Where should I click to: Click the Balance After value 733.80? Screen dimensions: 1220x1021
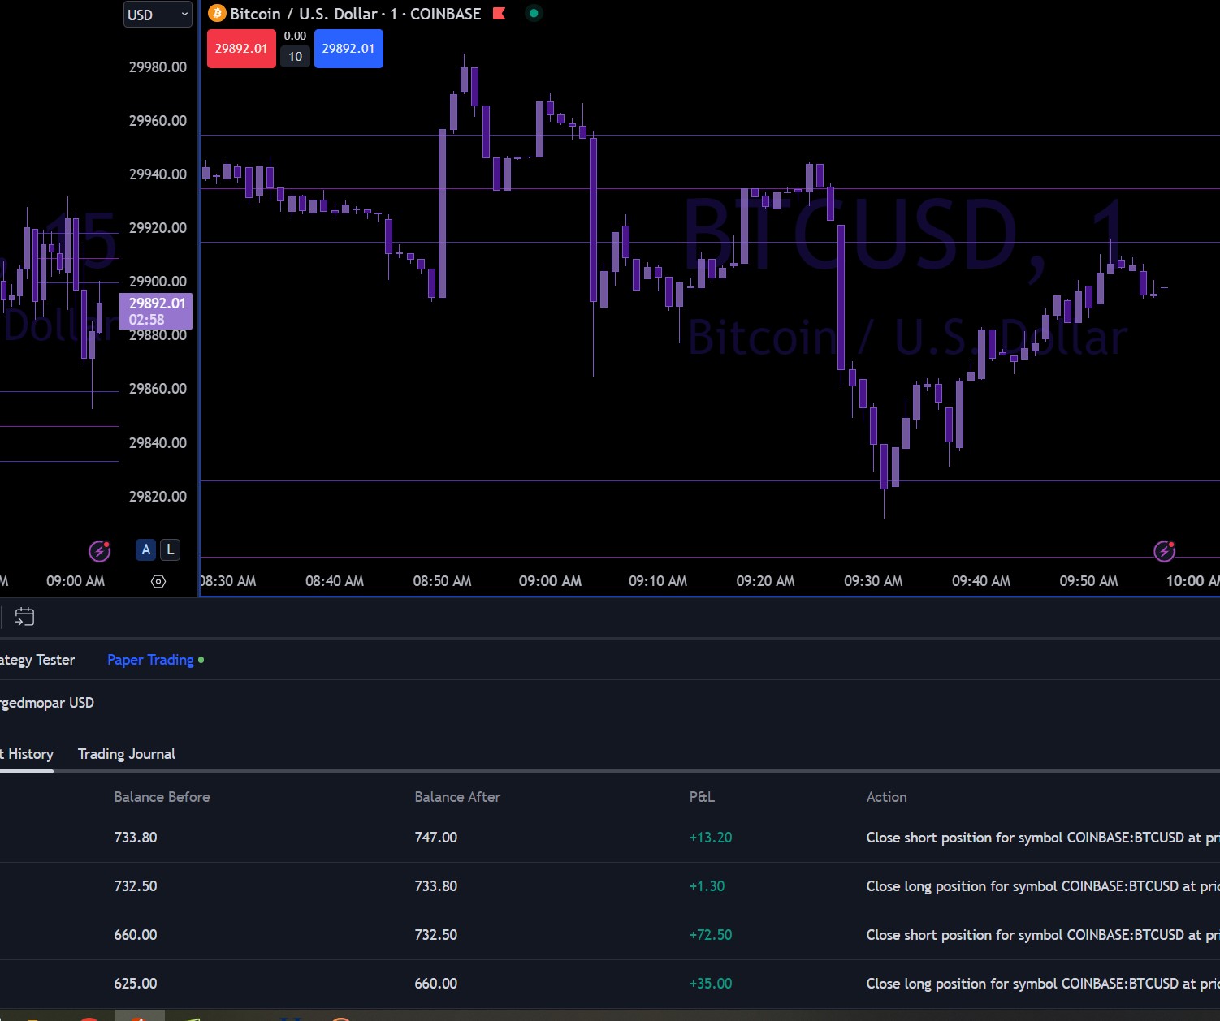436,886
